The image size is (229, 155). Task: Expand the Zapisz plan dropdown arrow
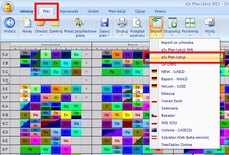click(109, 36)
